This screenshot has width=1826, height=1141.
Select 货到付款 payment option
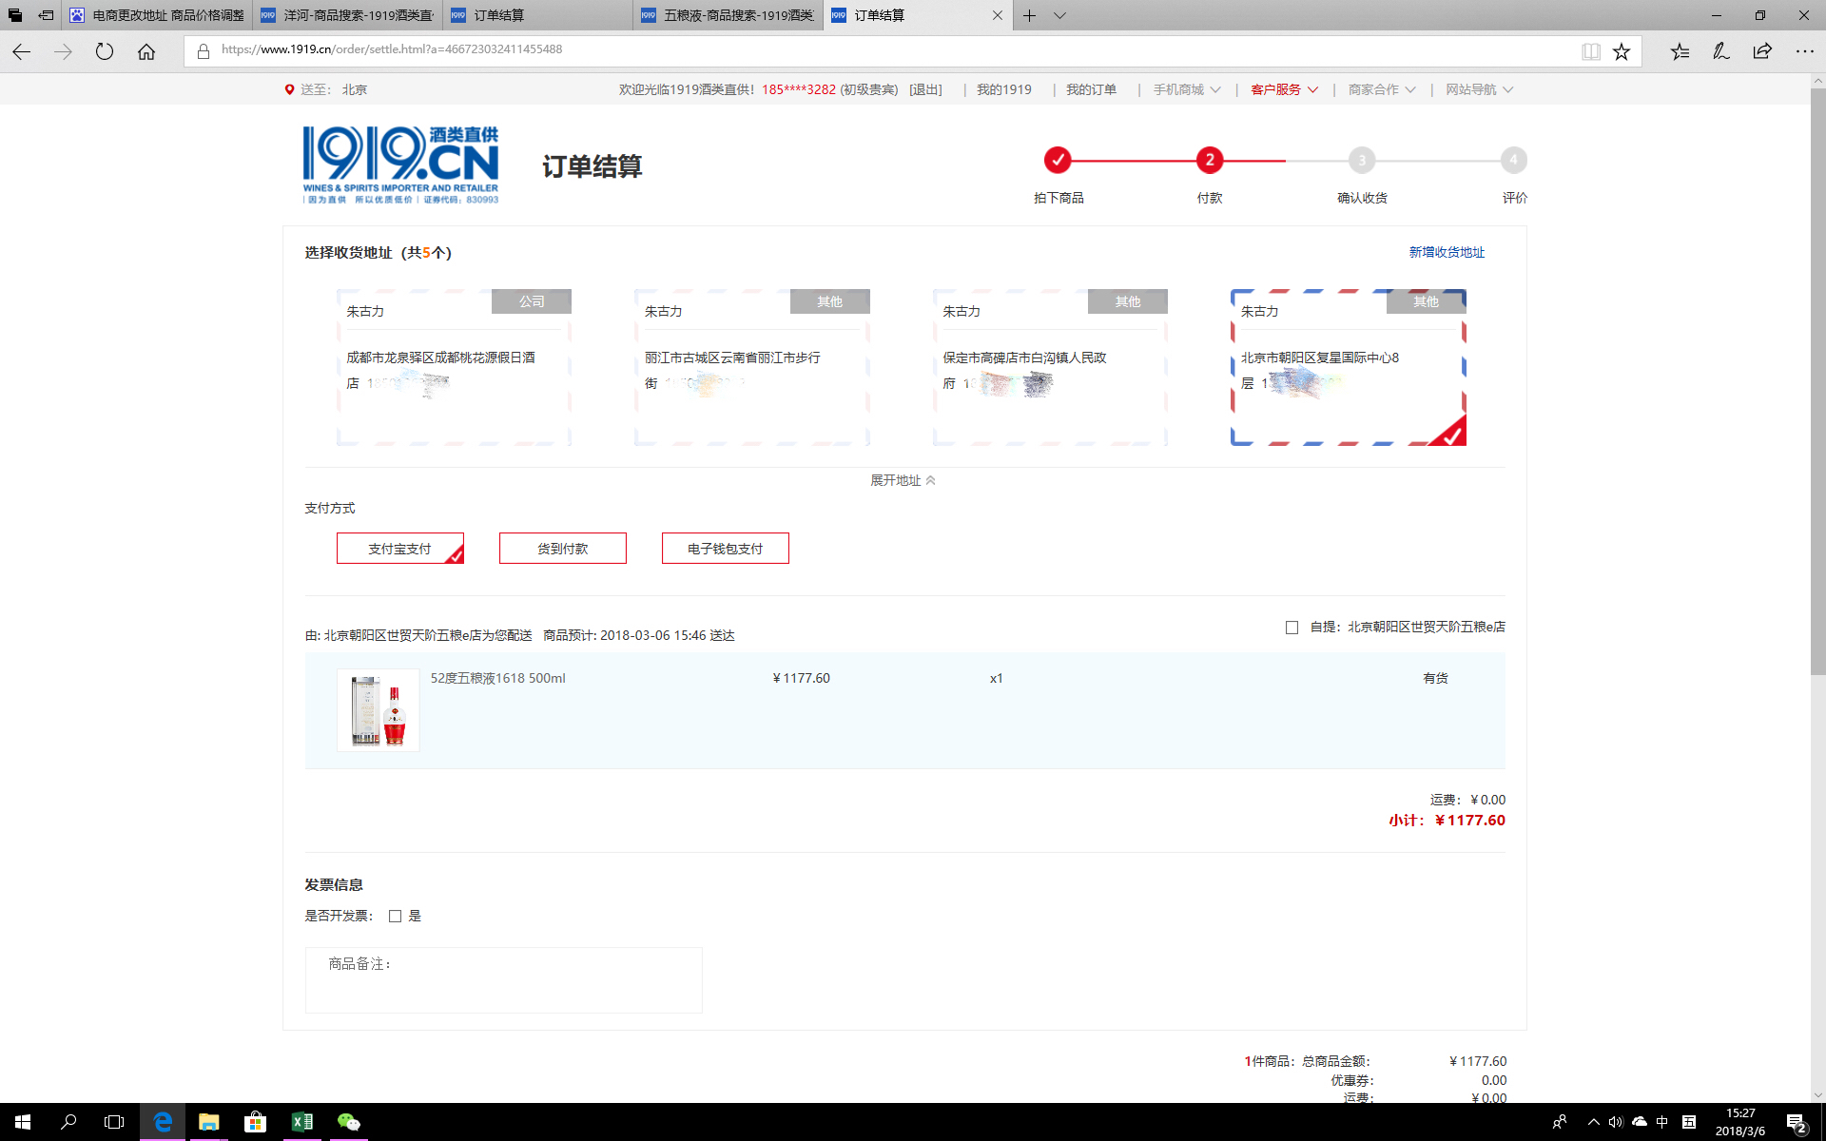(562, 549)
